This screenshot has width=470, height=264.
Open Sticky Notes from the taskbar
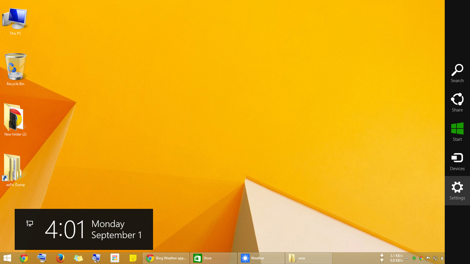133,258
